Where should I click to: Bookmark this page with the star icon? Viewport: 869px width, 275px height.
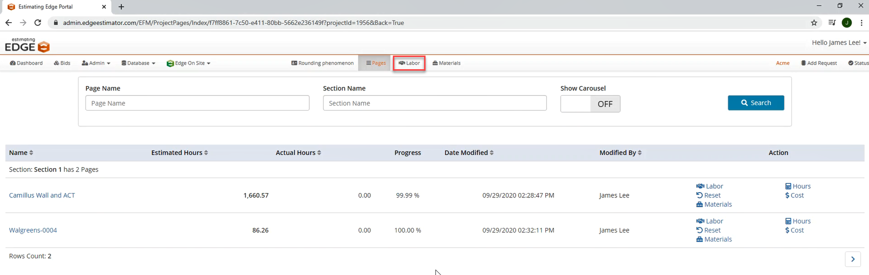click(814, 23)
